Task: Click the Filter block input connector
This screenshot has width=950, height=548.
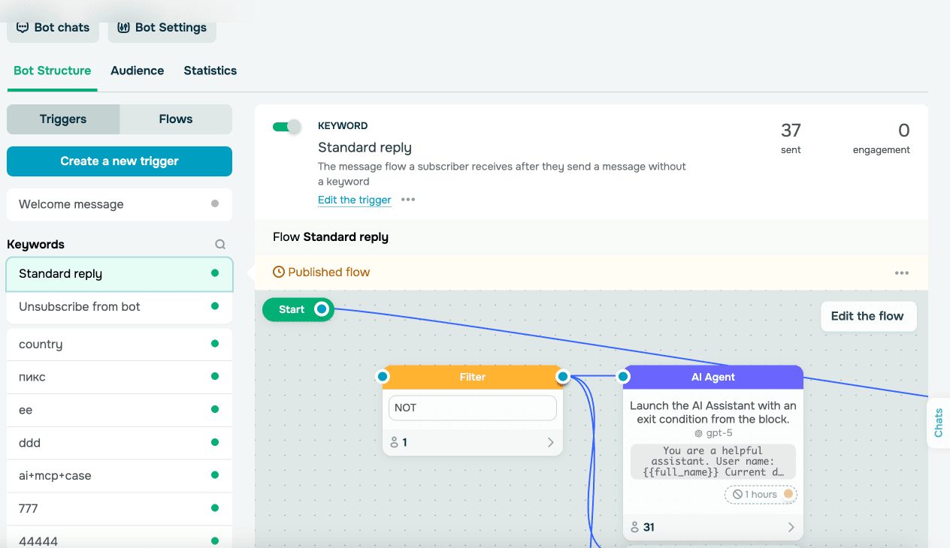Action: click(x=383, y=376)
